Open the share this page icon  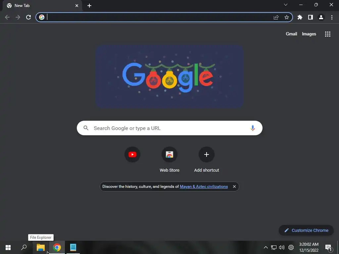(276, 17)
